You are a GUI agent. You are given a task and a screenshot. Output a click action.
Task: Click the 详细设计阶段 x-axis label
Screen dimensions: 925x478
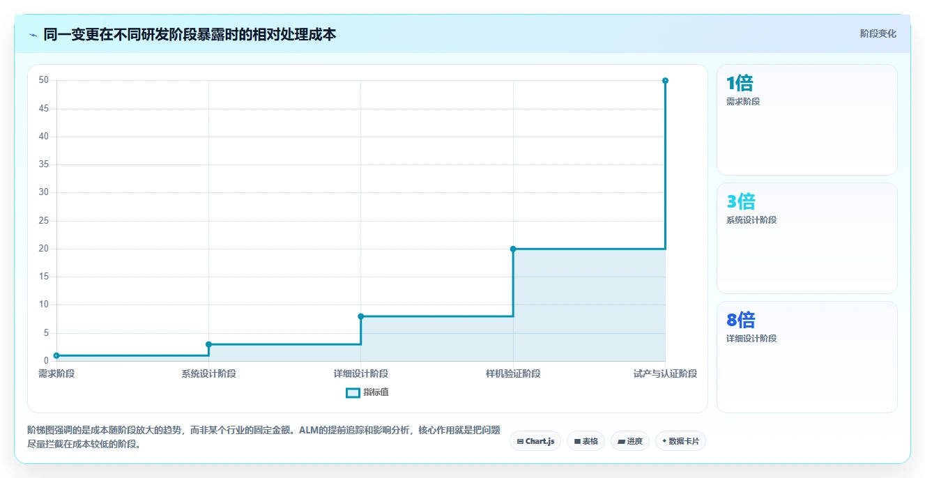[361, 373]
